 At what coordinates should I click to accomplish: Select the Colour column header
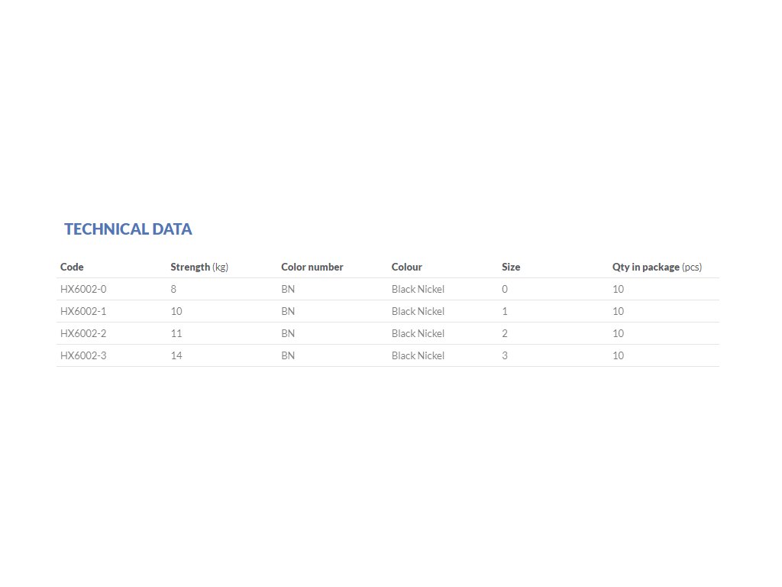407,267
